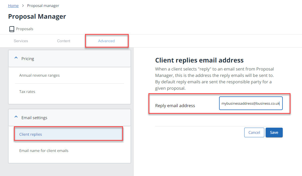The width and height of the screenshot is (302, 176).
Task: Click the Reply email address label
Action: click(x=175, y=106)
